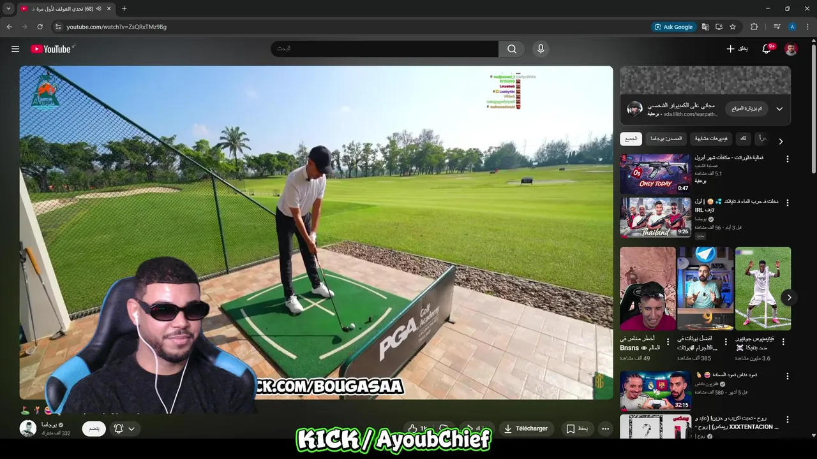The width and height of the screenshot is (817, 459).
Task: Open the ONLY TODAY sponsored video thumbnail
Action: tap(655, 173)
